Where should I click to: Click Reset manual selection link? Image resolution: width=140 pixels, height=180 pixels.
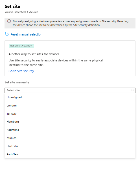pos(26,34)
